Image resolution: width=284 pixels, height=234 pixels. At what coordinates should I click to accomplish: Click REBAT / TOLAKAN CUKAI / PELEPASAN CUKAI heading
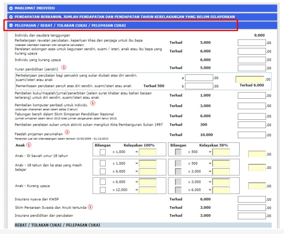tap(57, 225)
